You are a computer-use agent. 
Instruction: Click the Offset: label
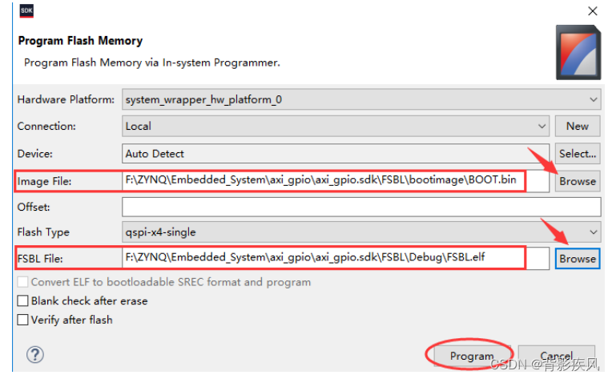point(34,208)
